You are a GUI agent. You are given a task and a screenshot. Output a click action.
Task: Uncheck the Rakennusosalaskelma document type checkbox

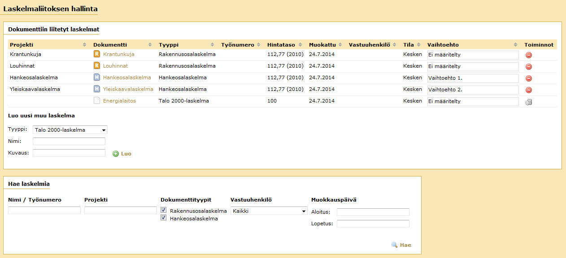[x=164, y=210]
